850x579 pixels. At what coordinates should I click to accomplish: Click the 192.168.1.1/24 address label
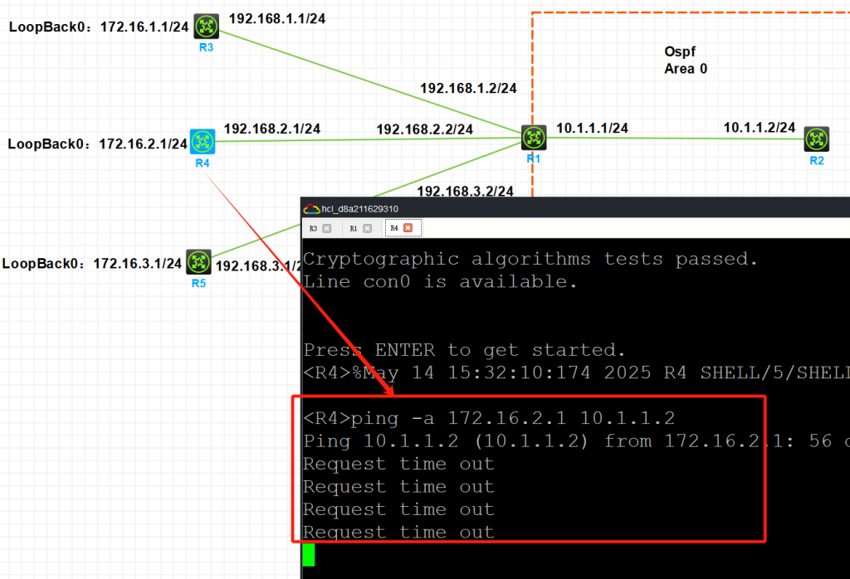[277, 19]
